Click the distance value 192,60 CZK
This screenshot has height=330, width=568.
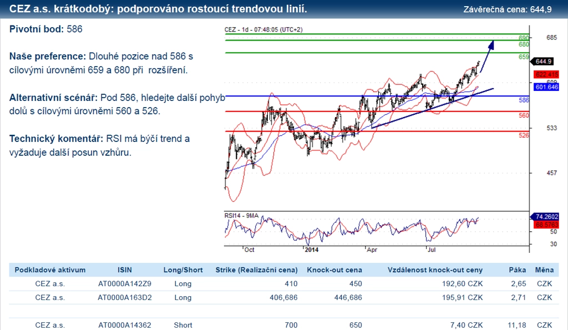click(x=462, y=283)
